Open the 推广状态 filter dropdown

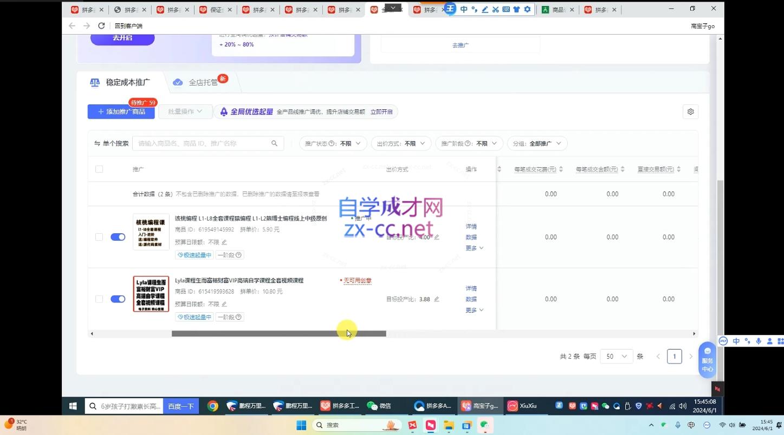333,143
